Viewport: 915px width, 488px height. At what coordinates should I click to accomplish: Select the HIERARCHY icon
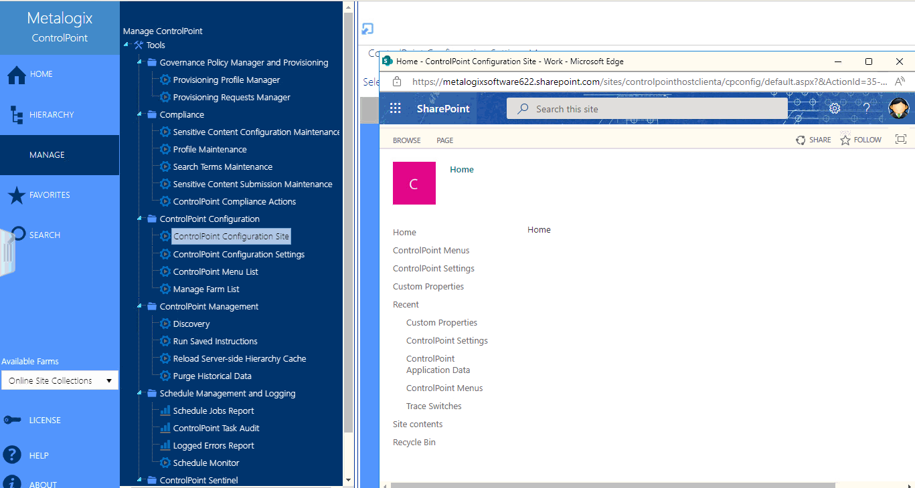(17, 114)
